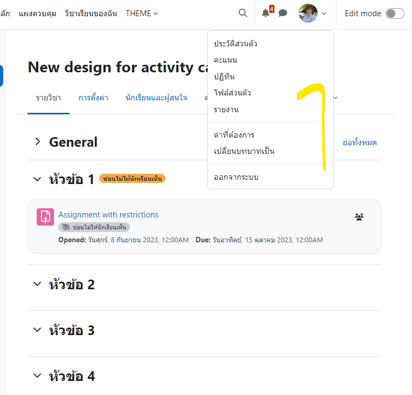Select เปลี่ยนบทบาทเป็น menu entry
The width and height of the screenshot is (412, 395).
coord(244,151)
